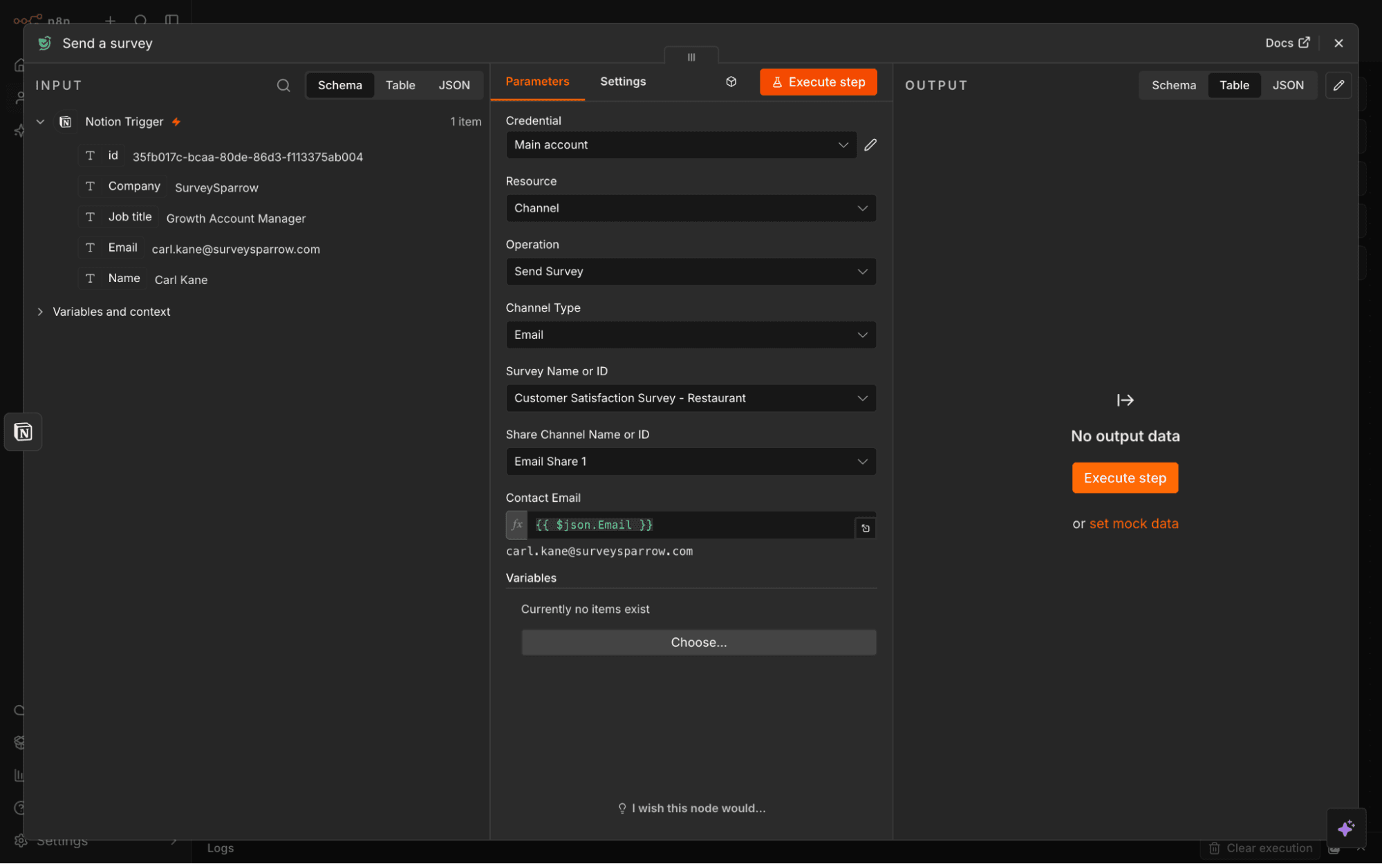Click the top Execute step button
The height and width of the screenshot is (864, 1382).
818,82
